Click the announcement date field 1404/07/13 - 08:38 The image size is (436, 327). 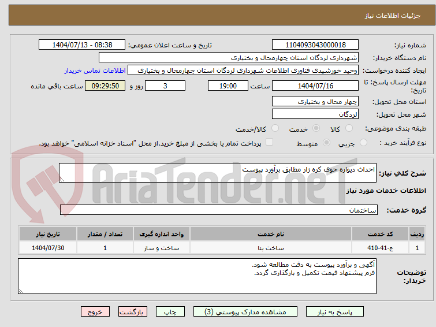[82, 45]
